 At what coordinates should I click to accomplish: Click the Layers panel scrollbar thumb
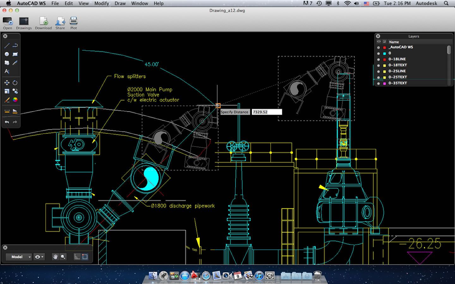pos(449,50)
